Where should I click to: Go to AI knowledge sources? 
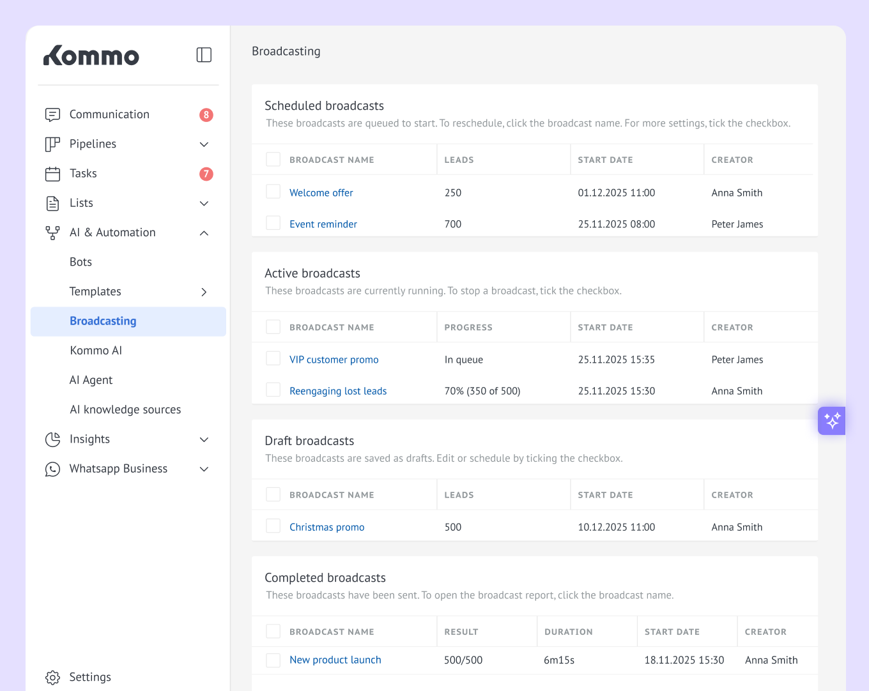click(x=125, y=409)
